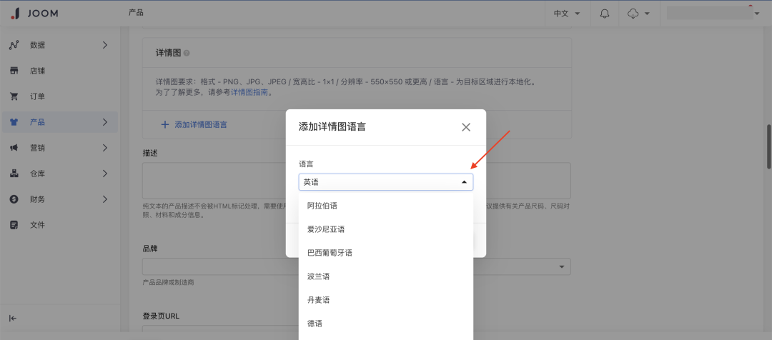Click the 财务 dollar icon

(x=14, y=199)
